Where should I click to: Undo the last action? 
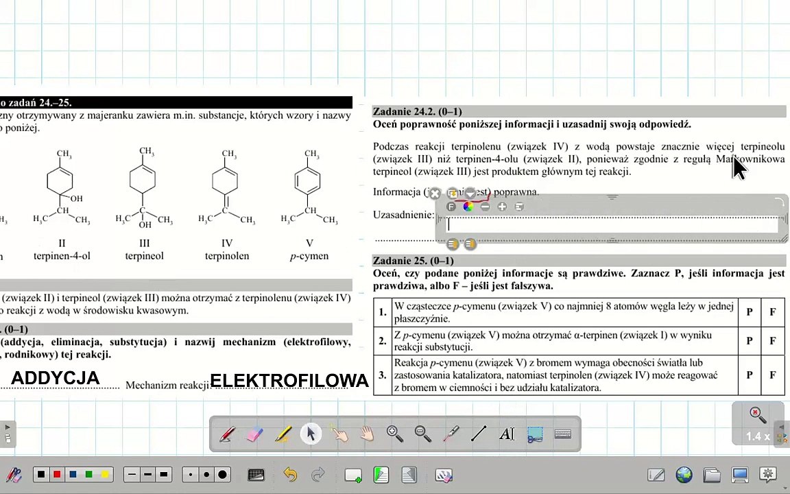pos(289,475)
